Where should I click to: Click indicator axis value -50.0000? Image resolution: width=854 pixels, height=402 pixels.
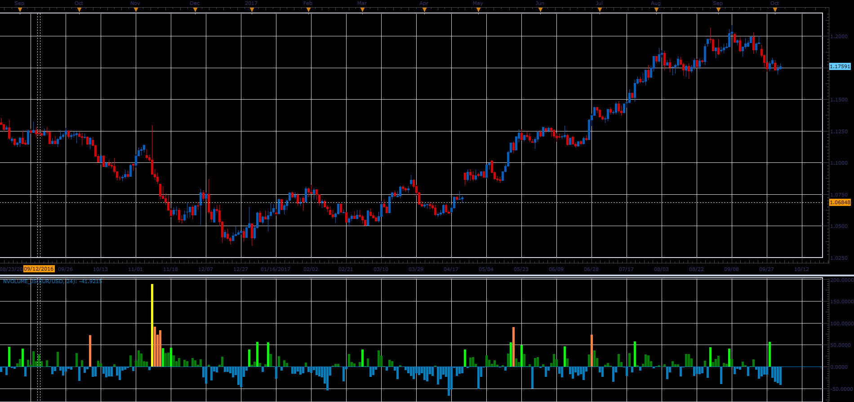pyautogui.click(x=841, y=389)
